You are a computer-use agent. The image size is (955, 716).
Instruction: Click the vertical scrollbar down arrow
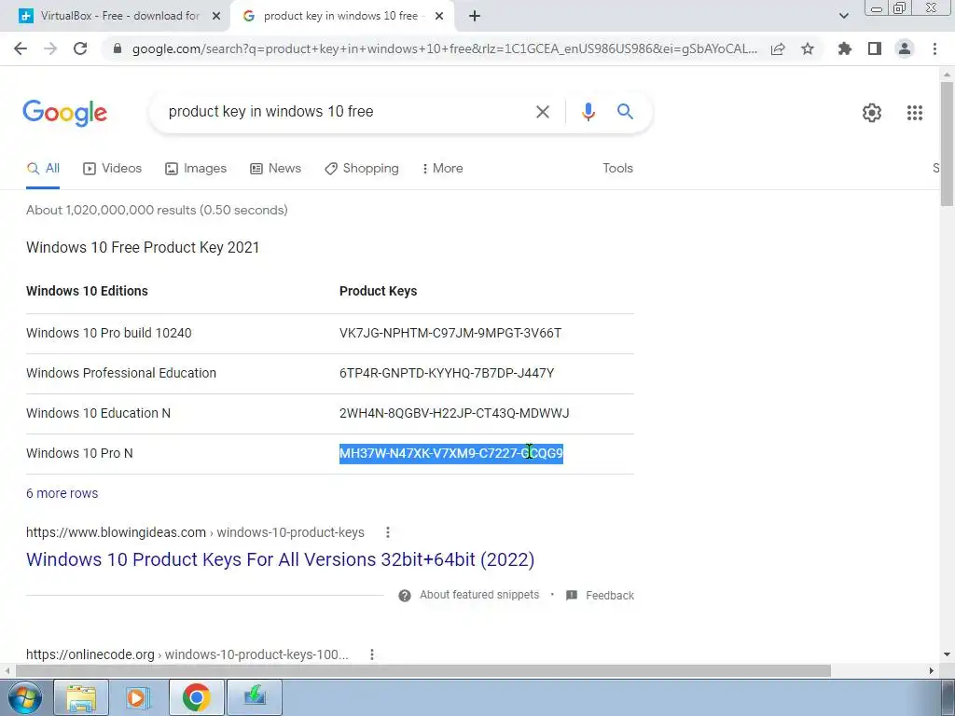pyautogui.click(x=947, y=654)
